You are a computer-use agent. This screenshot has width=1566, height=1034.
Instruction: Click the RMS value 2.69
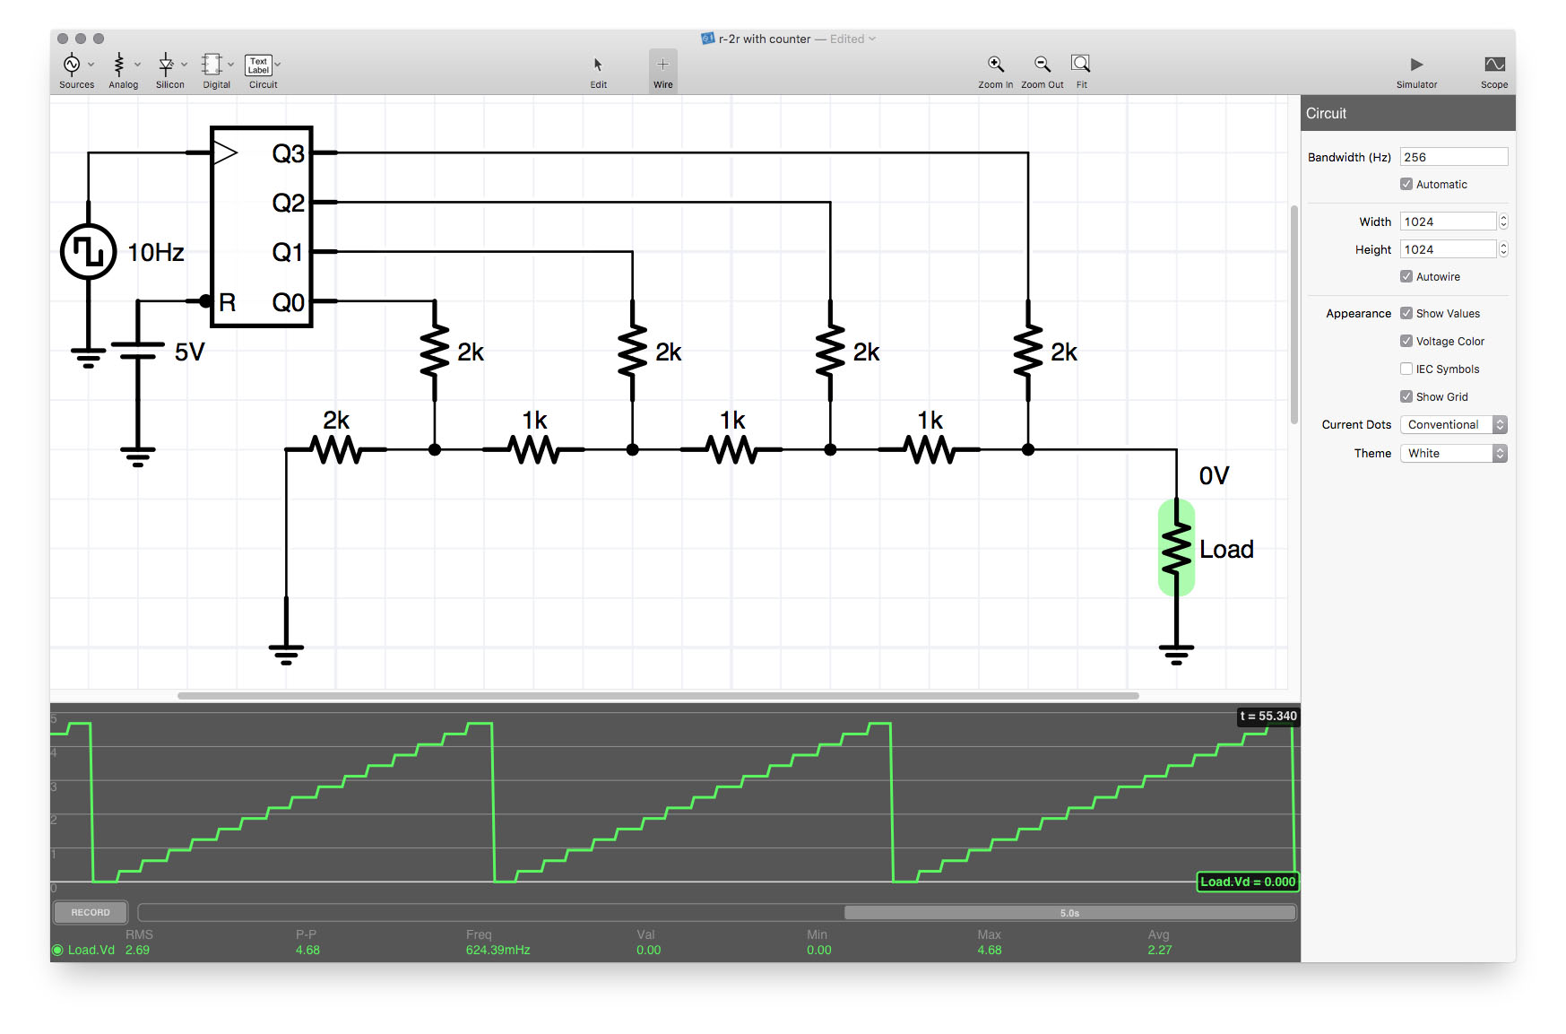pyautogui.click(x=137, y=951)
